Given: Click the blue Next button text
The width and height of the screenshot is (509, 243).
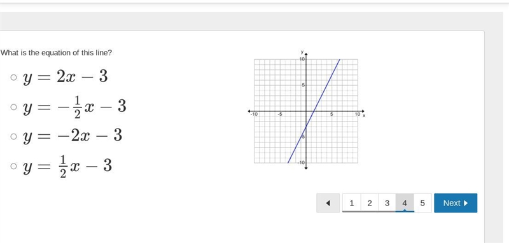Looking at the screenshot, I should (x=452, y=203).
